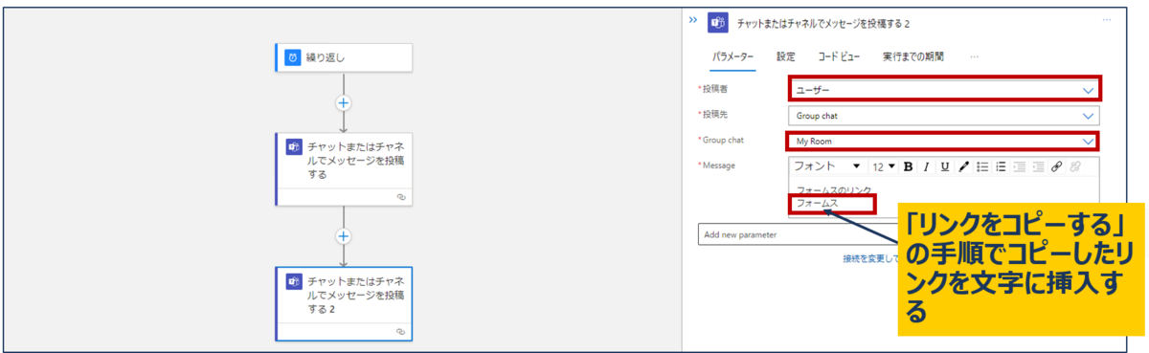Click the 繰り返し recurrence clock icon
The image size is (1149, 353).
(x=292, y=57)
